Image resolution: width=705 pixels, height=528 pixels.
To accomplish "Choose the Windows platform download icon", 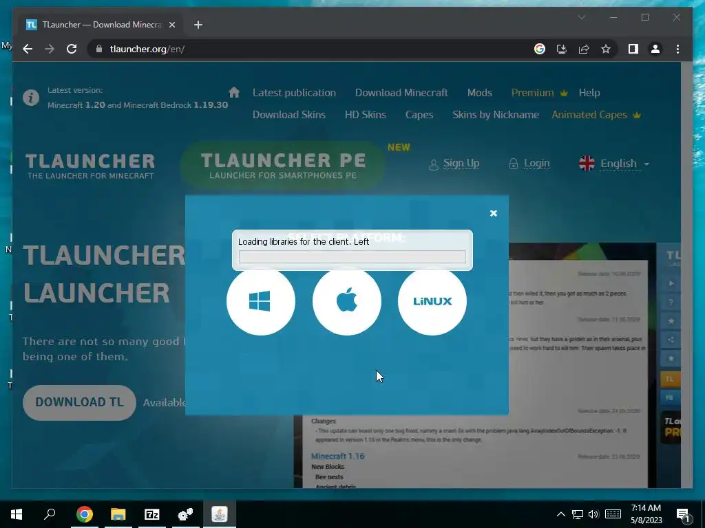I will [x=261, y=301].
